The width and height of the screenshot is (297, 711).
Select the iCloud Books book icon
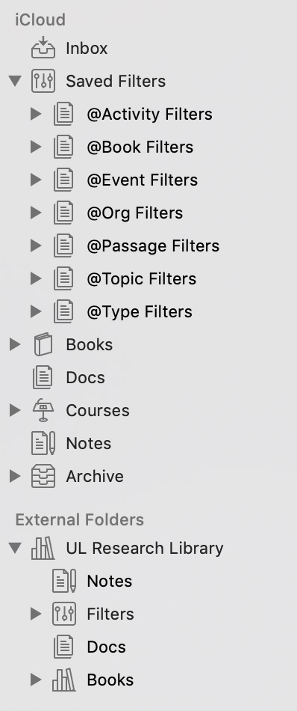point(43,344)
